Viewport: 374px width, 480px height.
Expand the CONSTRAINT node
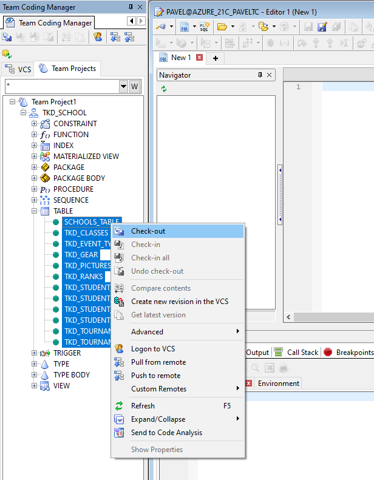click(x=35, y=124)
